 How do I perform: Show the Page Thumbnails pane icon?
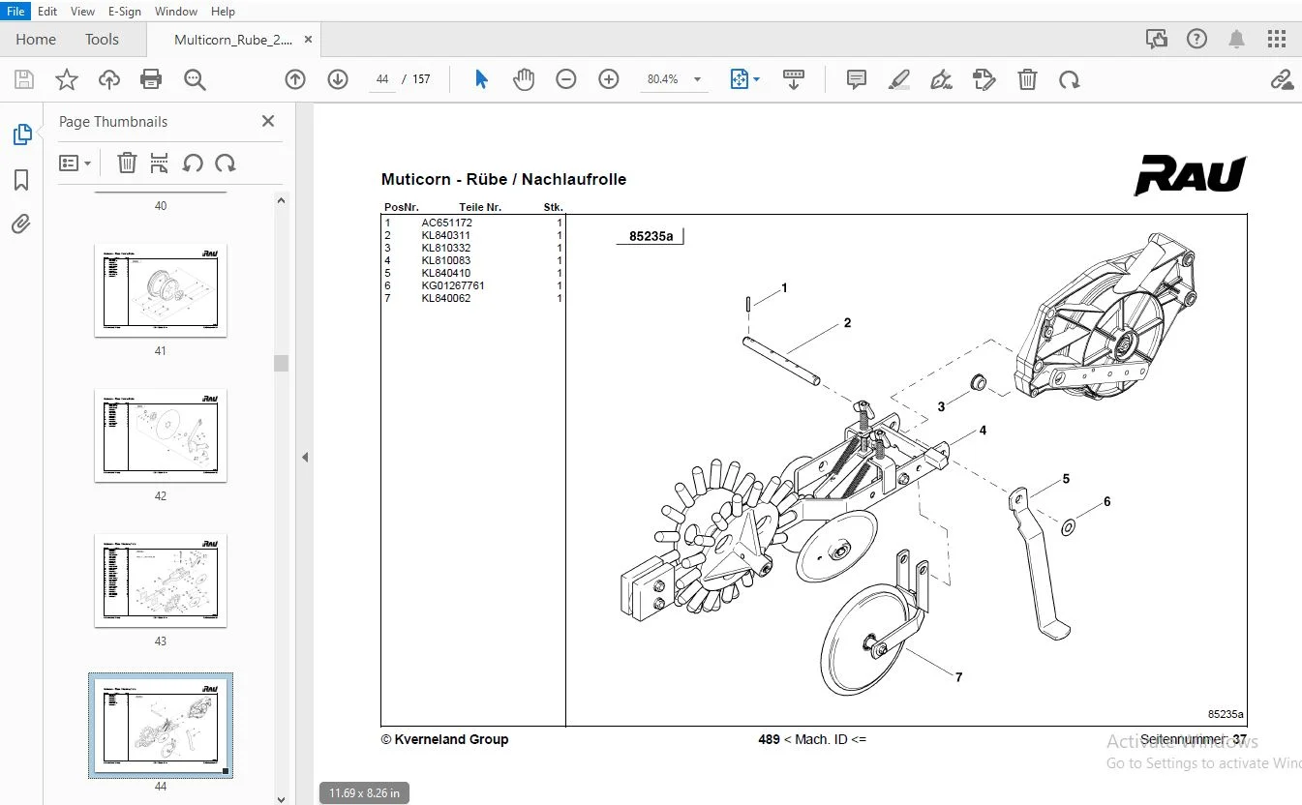point(21,134)
